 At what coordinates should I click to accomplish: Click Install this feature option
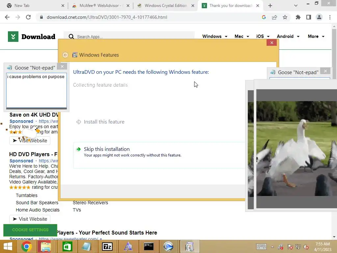pyautogui.click(x=104, y=122)
